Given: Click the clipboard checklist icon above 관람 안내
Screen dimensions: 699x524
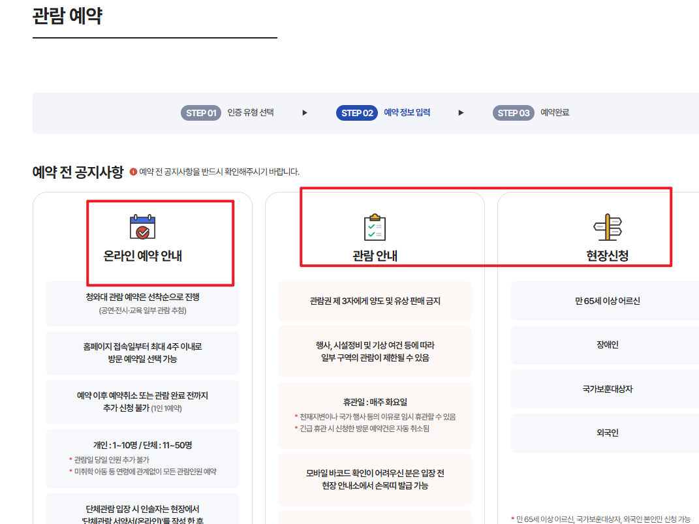Looking at the screenshot, I should 375,227.
